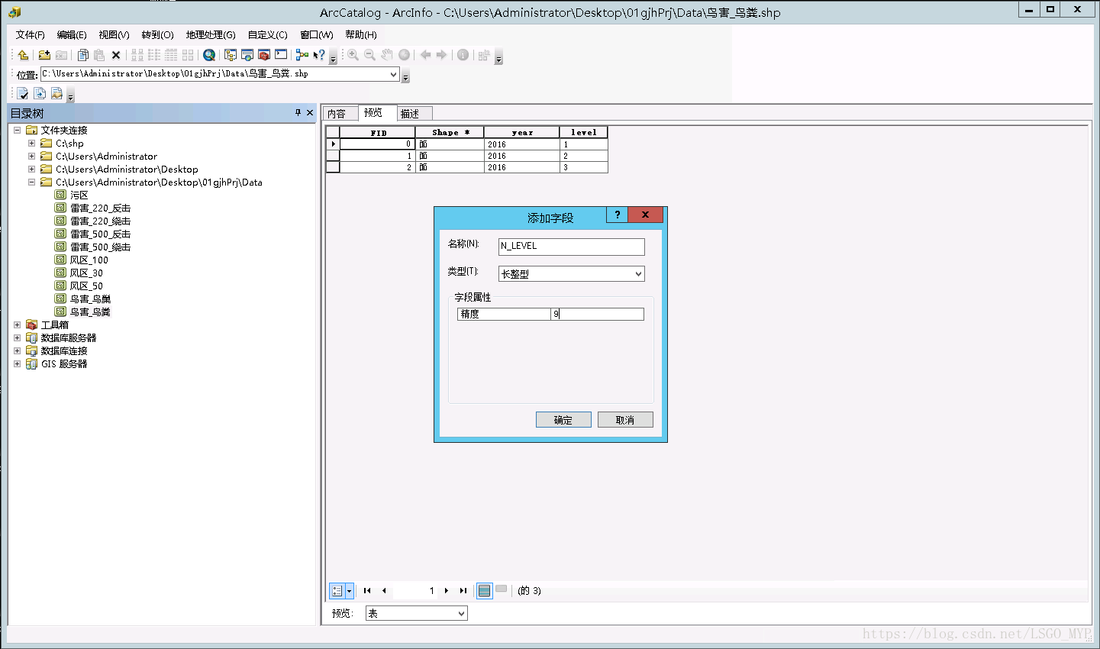
Task: Expand the 数据库服务器 tree node
Action: (x=17, y=337)
